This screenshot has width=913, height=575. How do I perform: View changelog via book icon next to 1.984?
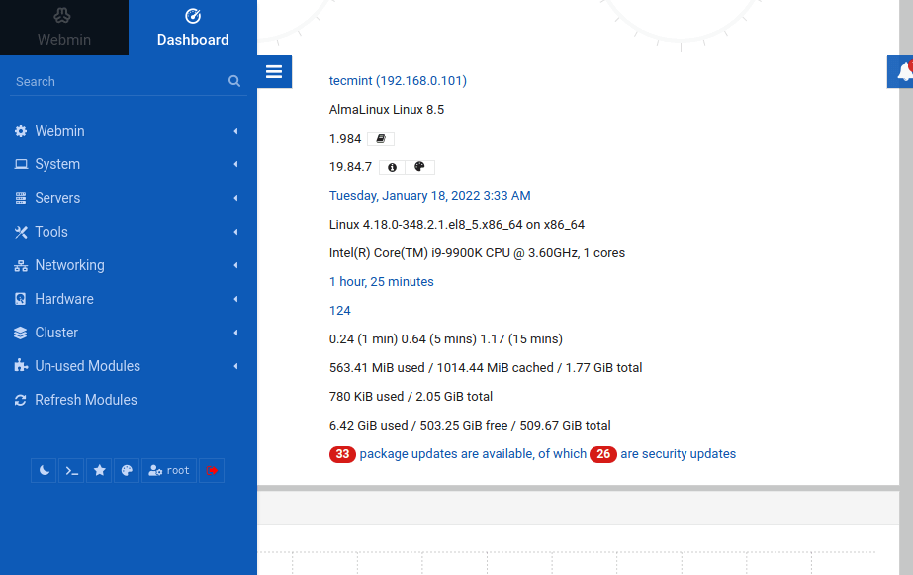381,139
